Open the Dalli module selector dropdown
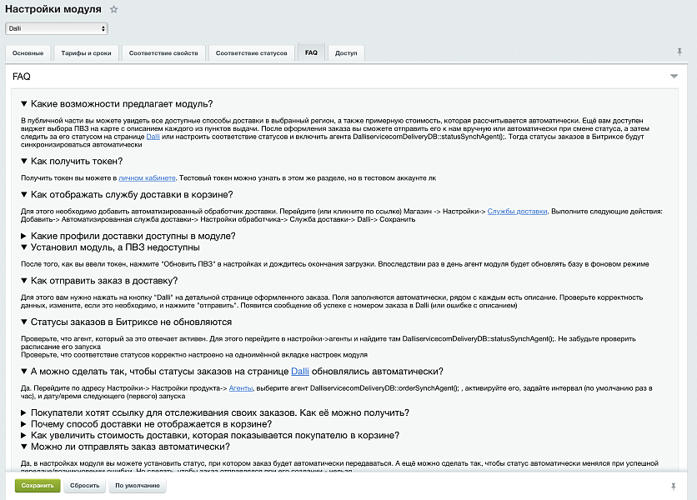 tap(55, 27)
